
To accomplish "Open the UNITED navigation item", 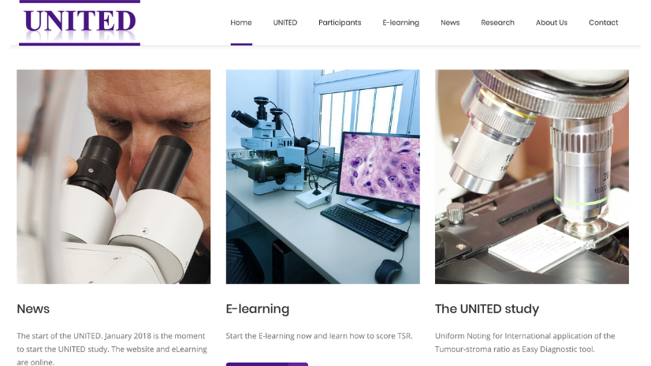I will pyautogui.click(x=285, y=22).
